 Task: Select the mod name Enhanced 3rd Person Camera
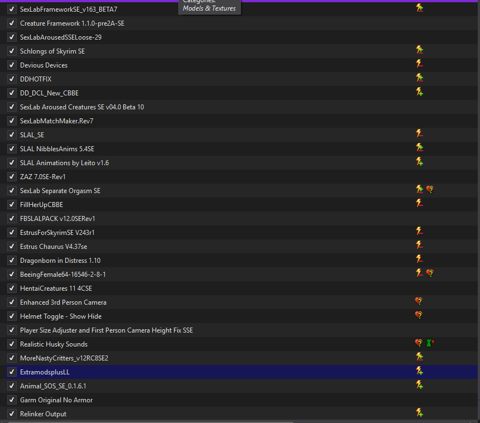click(x=64, y=302)
